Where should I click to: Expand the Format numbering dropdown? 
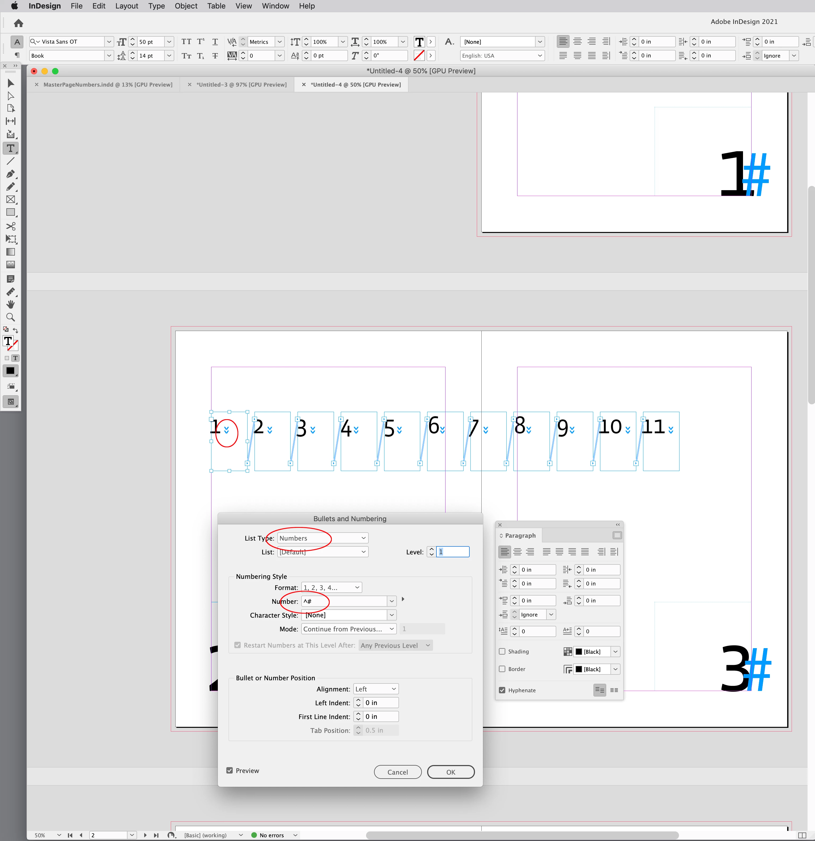tap(331, 587)
